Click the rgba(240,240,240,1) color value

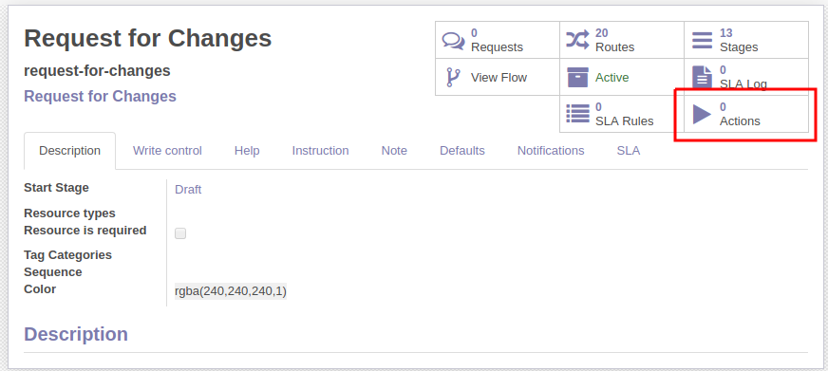pyautogui.click(x=231, y=291)
